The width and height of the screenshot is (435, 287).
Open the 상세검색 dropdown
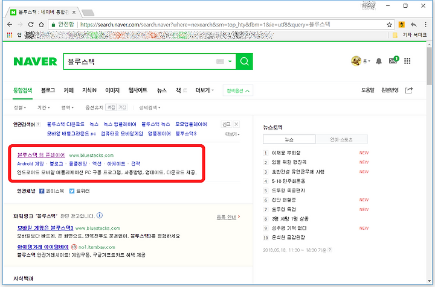click(x=150, y=107)
